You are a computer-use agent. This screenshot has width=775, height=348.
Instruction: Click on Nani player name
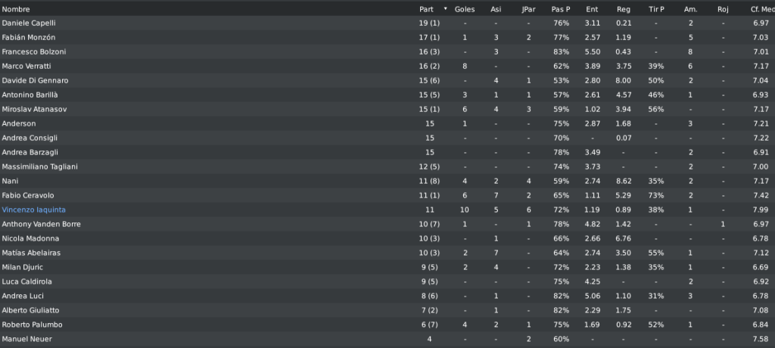point(10,181)
